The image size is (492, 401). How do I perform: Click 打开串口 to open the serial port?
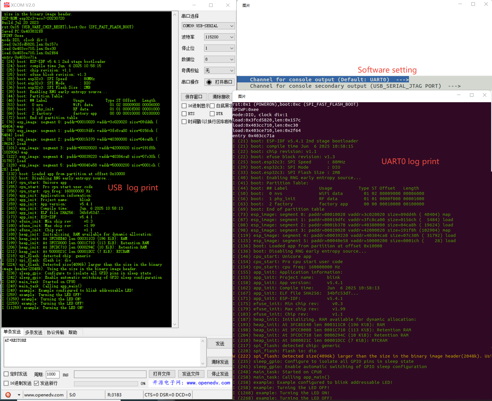(x=219, y=82)
